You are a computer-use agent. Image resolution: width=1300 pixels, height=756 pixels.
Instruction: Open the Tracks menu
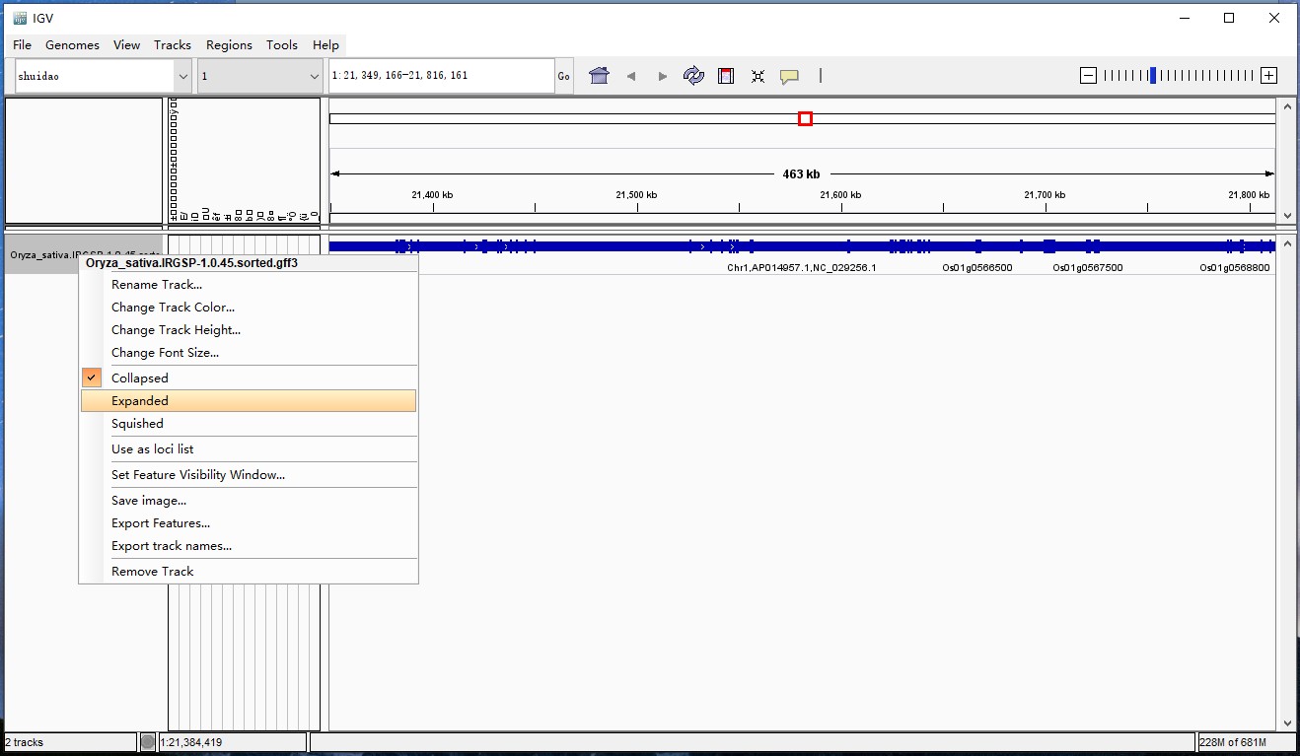pos(173,45)
